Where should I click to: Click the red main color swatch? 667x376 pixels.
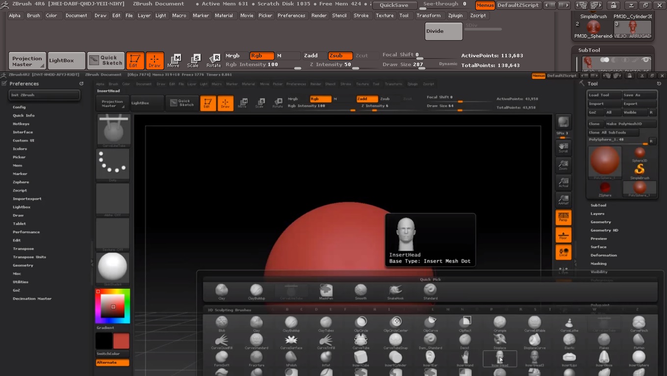[121, 341]
